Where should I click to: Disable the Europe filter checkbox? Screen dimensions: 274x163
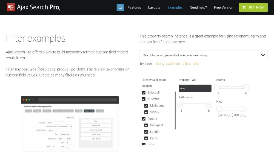[144, 119]
